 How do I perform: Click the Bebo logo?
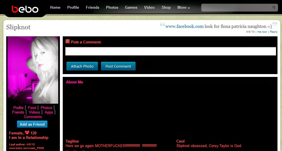[25, 9]
